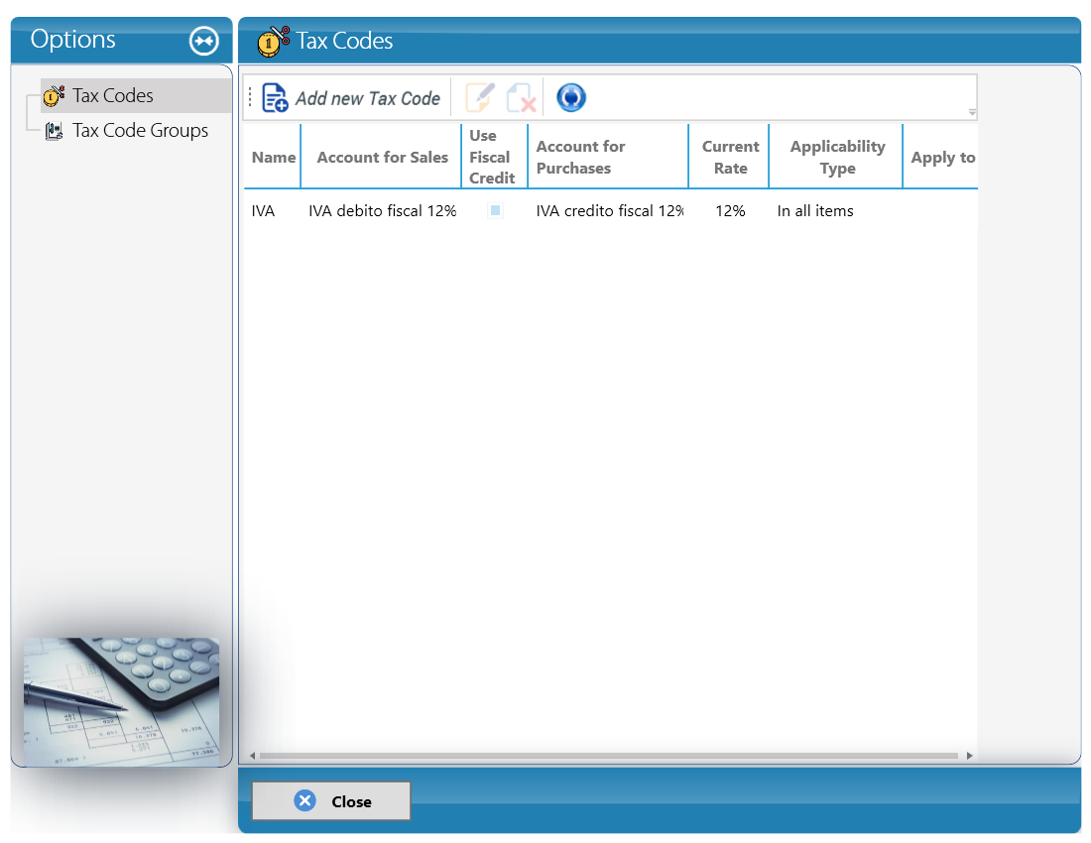The height and width of the screenshot is (843, 1091).
Task: Click the Tax Codes coin icon in tree
Action: 54,96
